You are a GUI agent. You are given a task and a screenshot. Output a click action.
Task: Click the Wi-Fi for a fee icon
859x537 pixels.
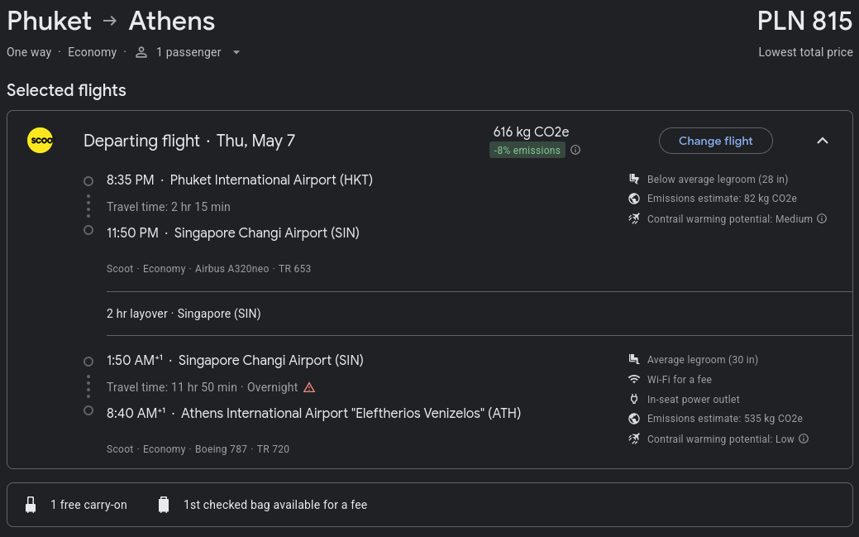pyautogui.click(x=634, y=379)
